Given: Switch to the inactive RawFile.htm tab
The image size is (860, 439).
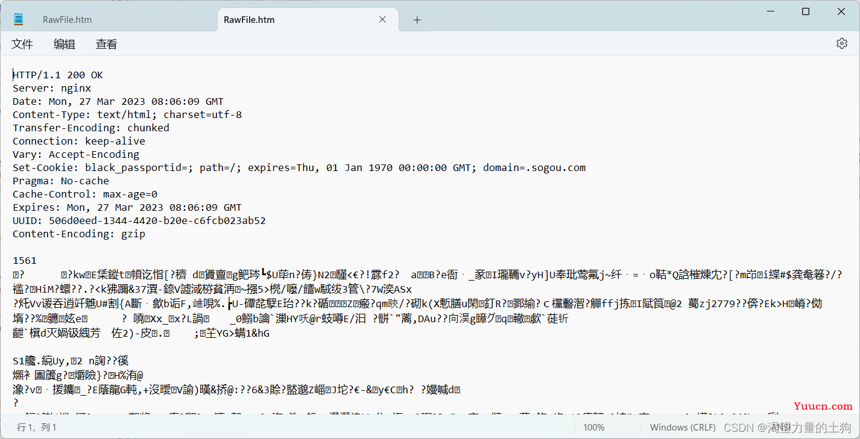Looking at the screenshot, I should click(x=67, y=19).
